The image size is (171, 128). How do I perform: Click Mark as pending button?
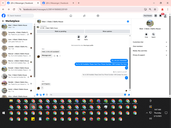[61, 31]
